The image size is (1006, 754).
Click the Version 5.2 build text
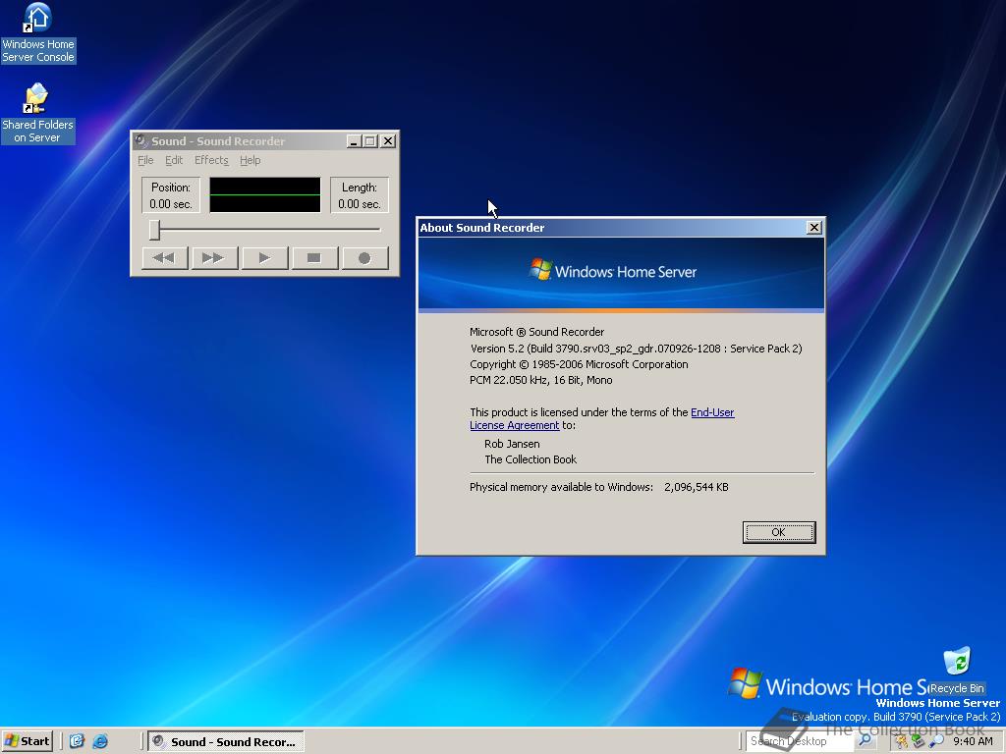pos(636,349)
